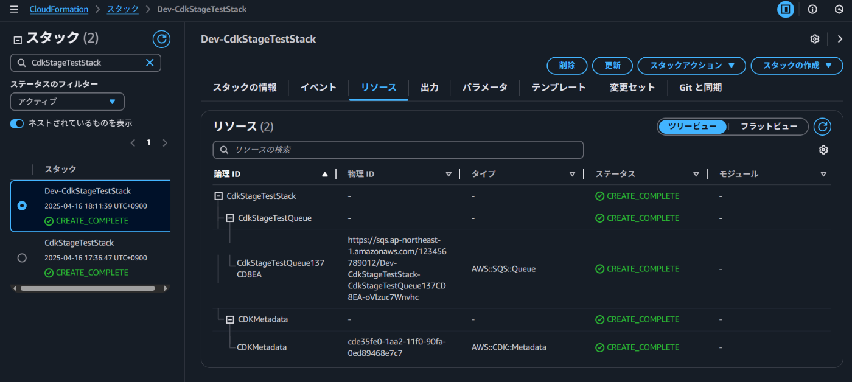Click the リソースの検索 search field
Screen dimensions: 852x382
[x=398, y=150]
